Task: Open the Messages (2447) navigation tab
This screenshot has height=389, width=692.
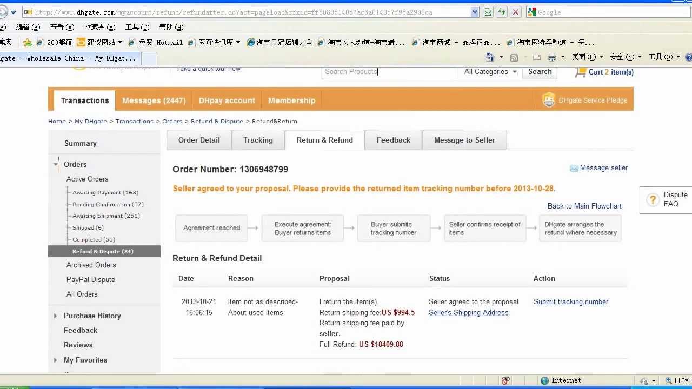Action: point(154,100)
